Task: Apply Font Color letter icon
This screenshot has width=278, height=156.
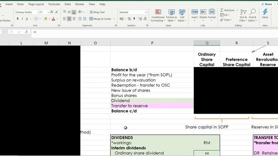Action: tap(53, 19)
